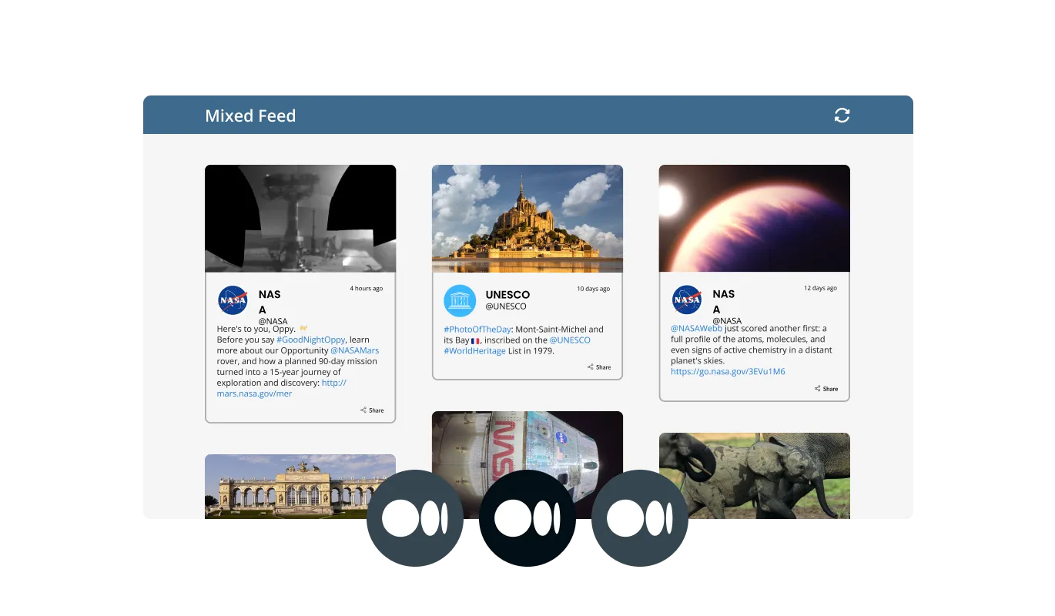Select the UNESCO profile avatar icon
Screen dimensions: 1055x616
[x=460, y=300]
